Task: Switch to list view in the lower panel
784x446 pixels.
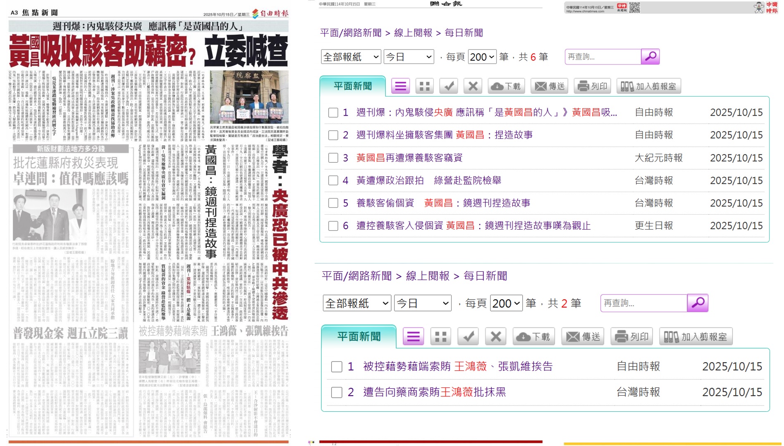Action: point(413,337)
